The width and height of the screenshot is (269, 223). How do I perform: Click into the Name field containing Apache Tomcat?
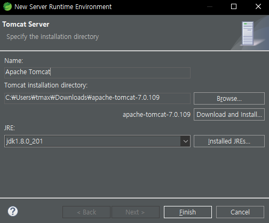97,73
